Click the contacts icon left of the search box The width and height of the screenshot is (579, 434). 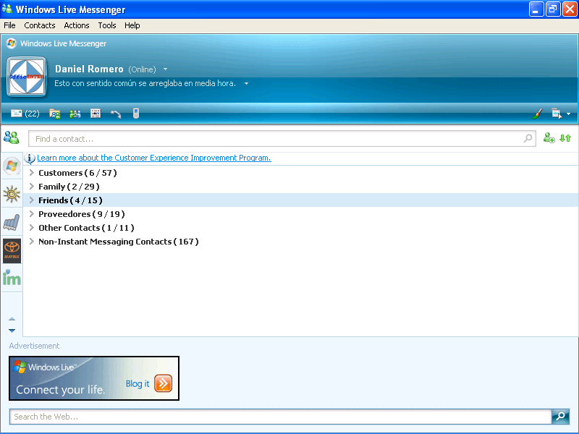[12, 137]
